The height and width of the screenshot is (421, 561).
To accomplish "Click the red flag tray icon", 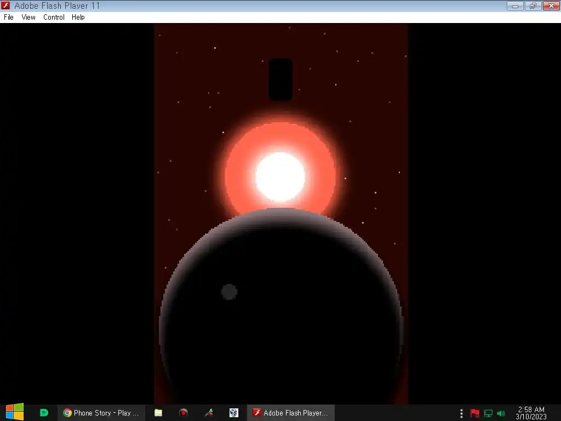I will (x=475, y=413).
